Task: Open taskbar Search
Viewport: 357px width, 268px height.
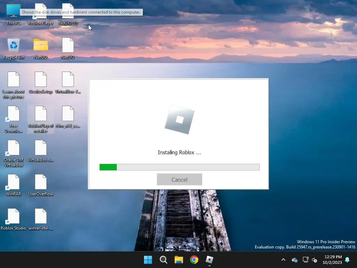Action: coord(164,260)
